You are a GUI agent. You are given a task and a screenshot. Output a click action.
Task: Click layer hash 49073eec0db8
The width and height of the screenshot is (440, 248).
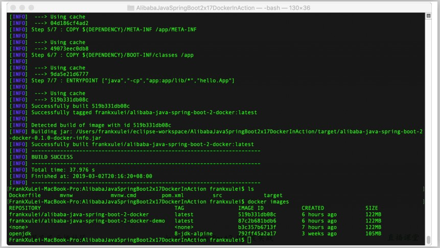point(70,48)
